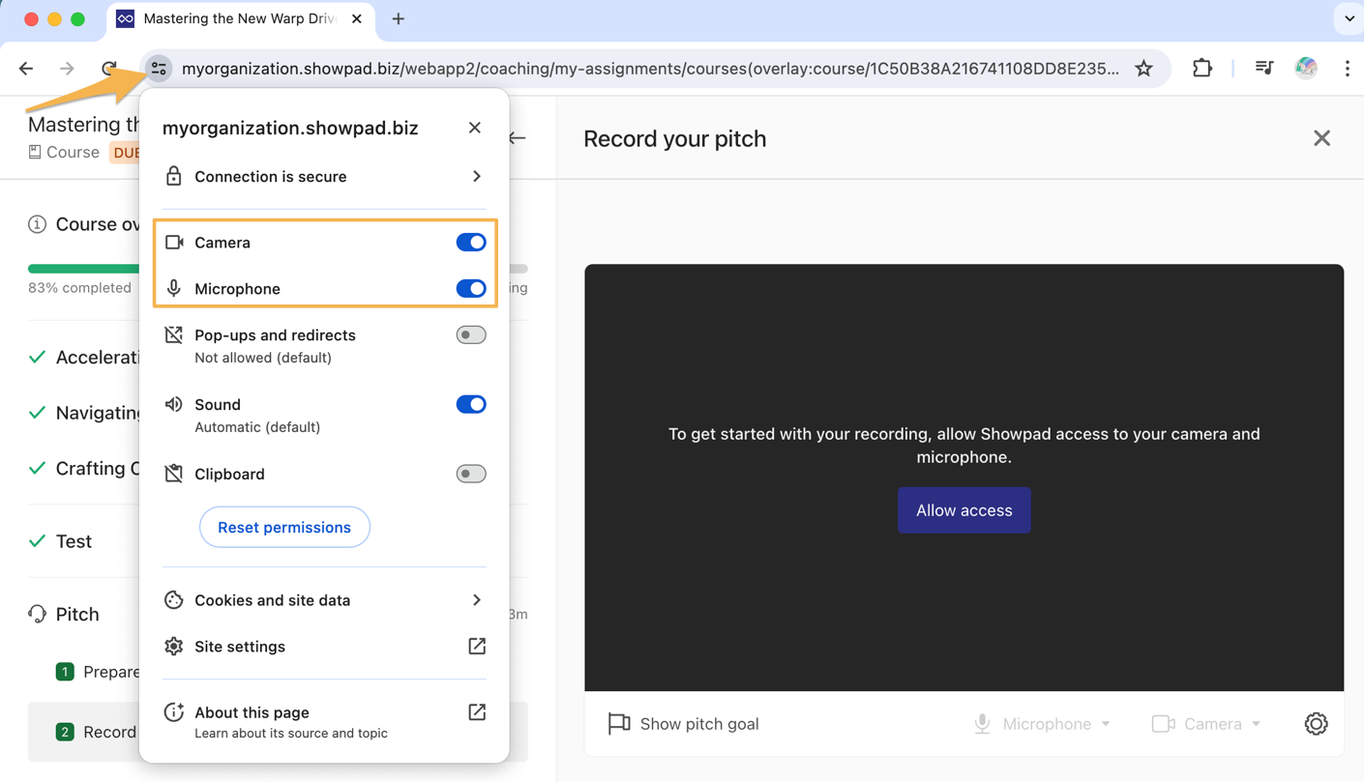Click the site information icon in address bar
1364x782 pixels.
(159, 69)
